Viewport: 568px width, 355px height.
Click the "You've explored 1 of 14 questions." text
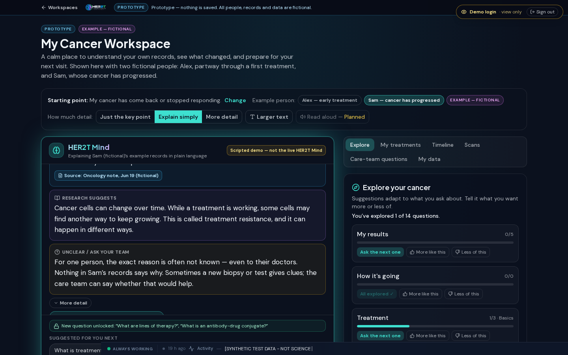click(396, 216)
